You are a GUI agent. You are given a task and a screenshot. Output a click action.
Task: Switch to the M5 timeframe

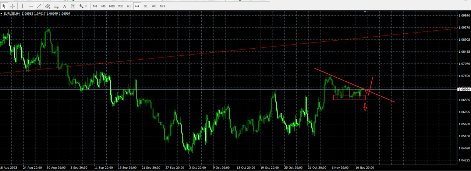click(x=103, y=6)
